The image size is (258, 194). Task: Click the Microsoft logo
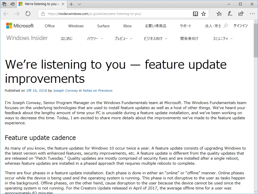click(20, 26)
